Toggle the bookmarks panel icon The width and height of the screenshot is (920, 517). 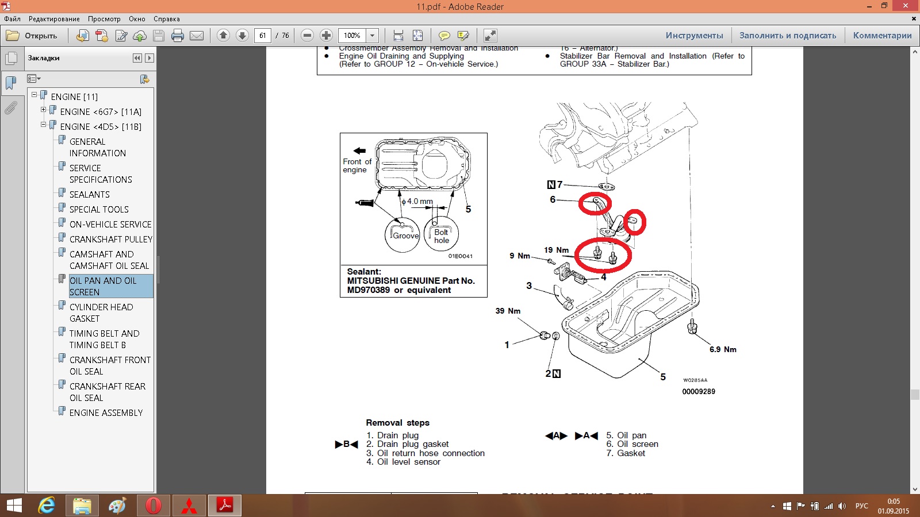click(x=11, y=83)
